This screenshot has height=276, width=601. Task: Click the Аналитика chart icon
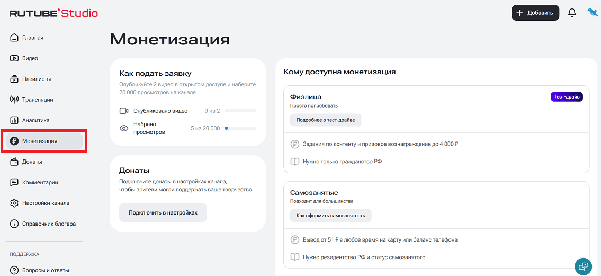(x=14, y=120)
